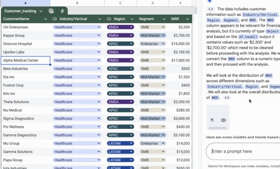The image size is (280, 169).
Task: Click the dropdown chip icon beside Region header
Action: 109,19
